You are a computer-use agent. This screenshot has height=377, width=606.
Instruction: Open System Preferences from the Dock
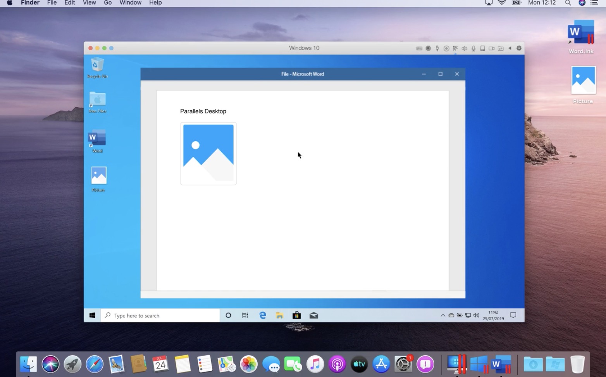pos(403,364)
